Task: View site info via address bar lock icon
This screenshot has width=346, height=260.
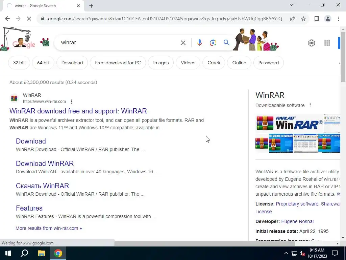Action: [x=43, y=19]
